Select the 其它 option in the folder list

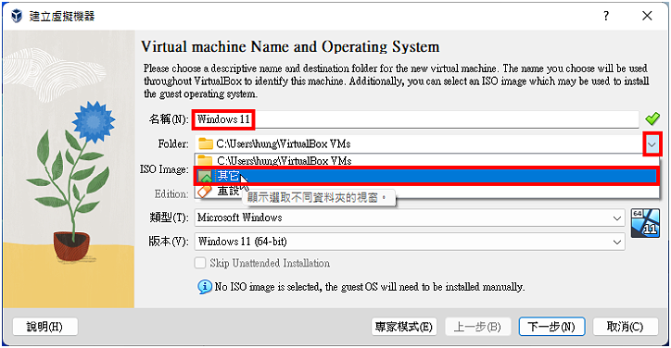pos(426,176)
